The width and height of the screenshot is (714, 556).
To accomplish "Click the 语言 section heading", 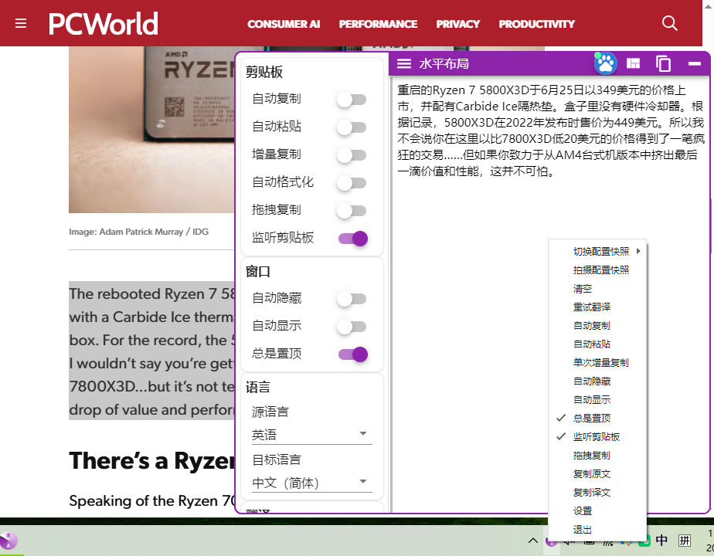I will [x=258, y=387].
